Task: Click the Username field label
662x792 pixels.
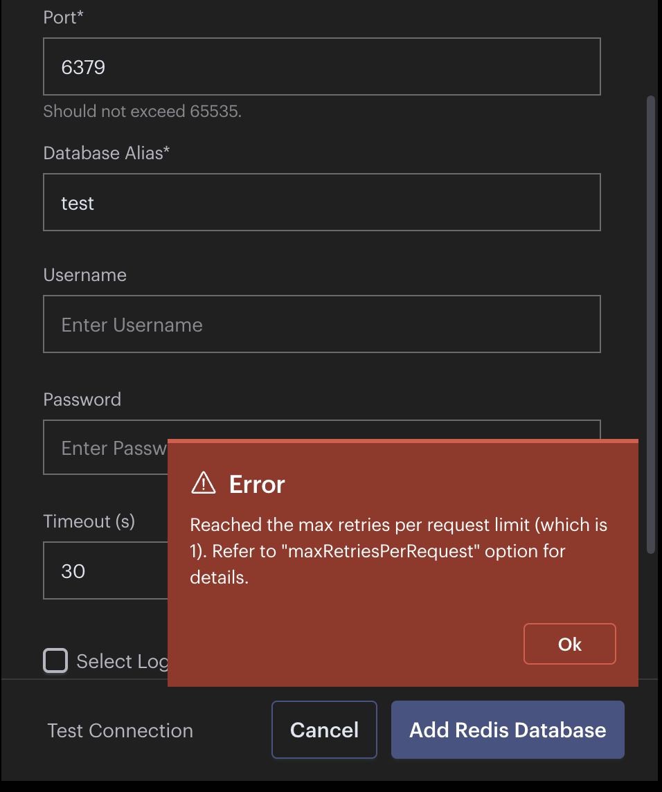Action: [x=85, y=275]
